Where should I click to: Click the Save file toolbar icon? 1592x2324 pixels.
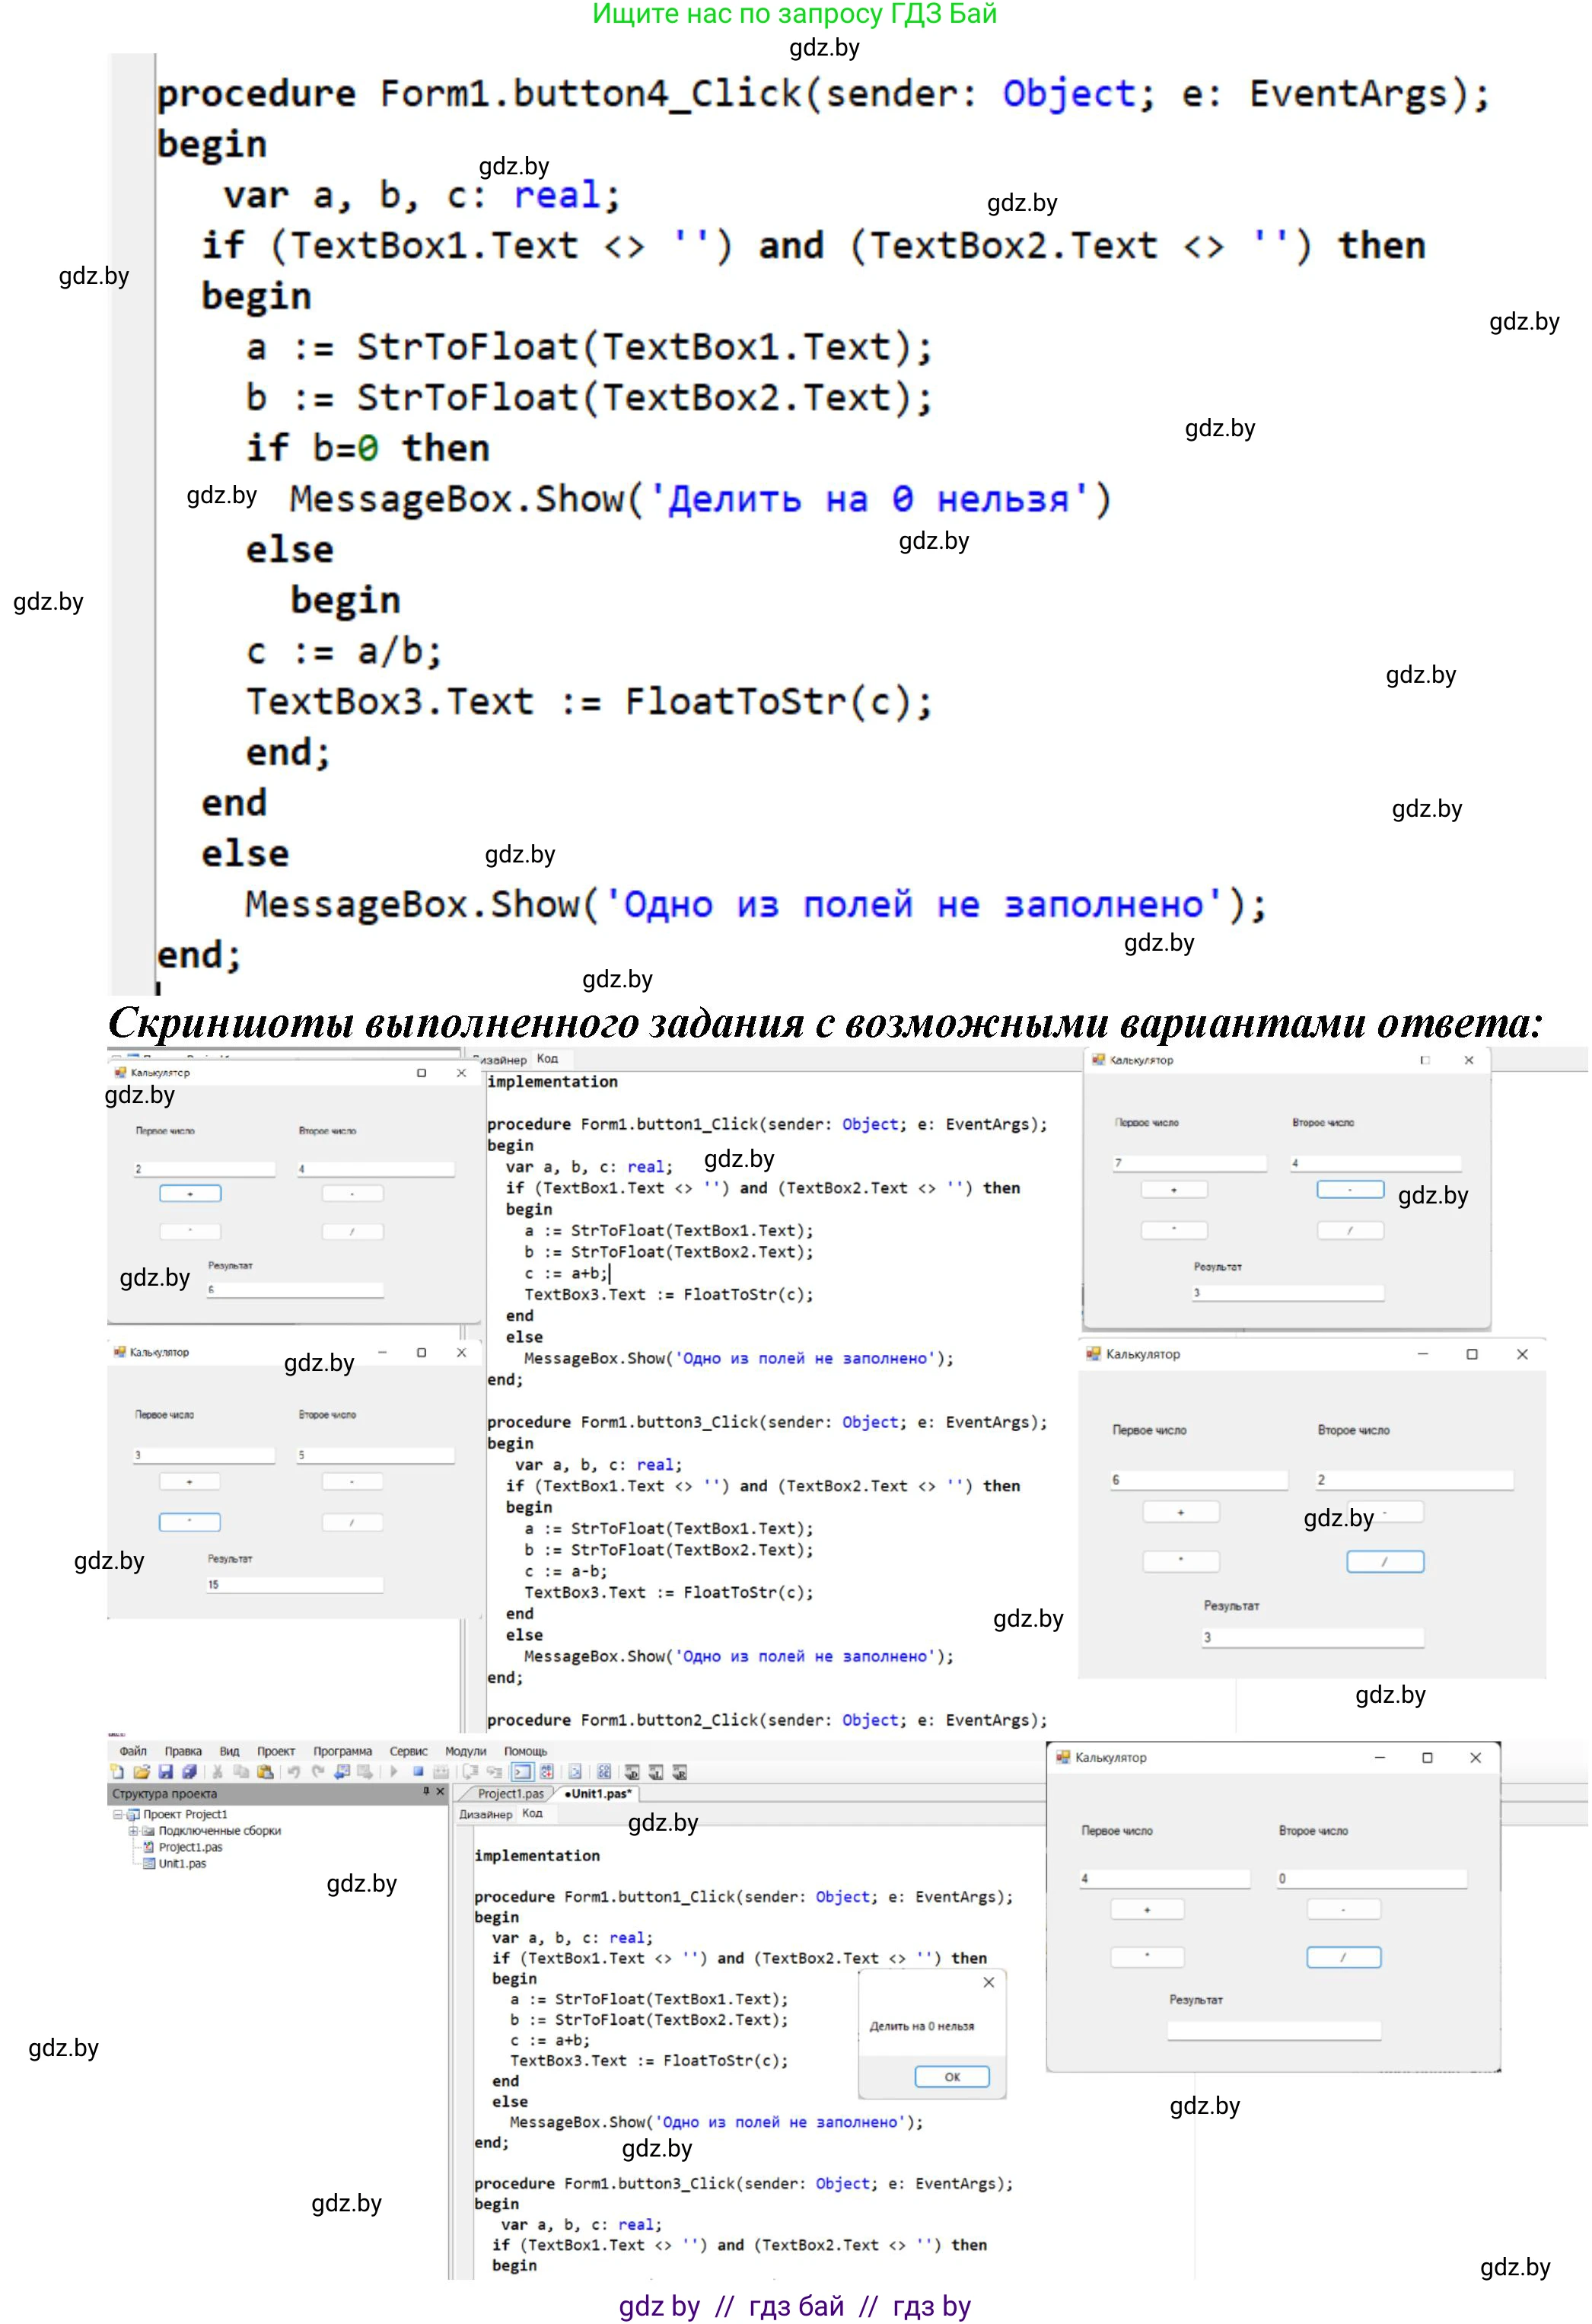click(165, 1772)
